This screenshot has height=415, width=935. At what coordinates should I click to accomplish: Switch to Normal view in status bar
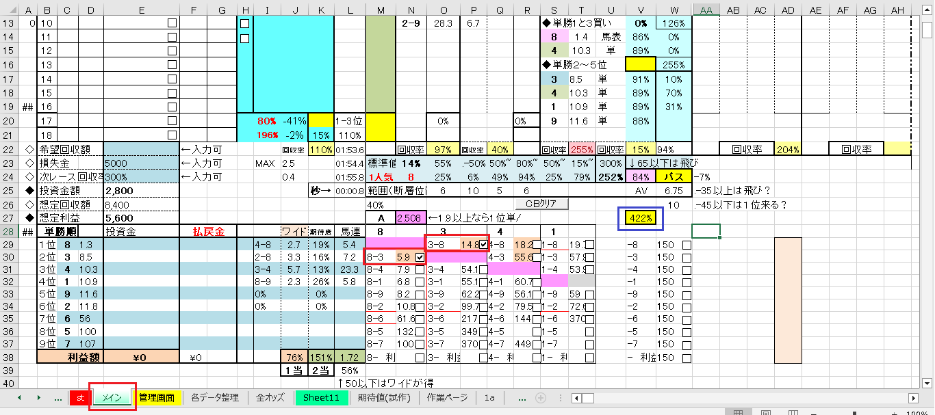click(739, 413)
